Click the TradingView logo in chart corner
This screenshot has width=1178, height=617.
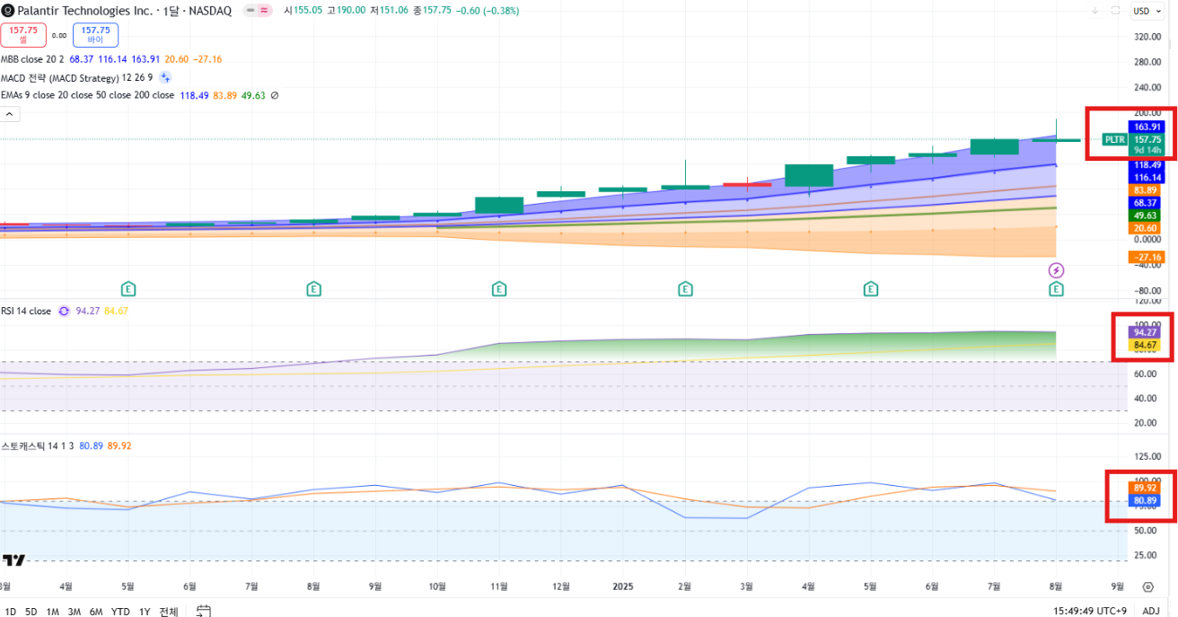pos(13,560)
